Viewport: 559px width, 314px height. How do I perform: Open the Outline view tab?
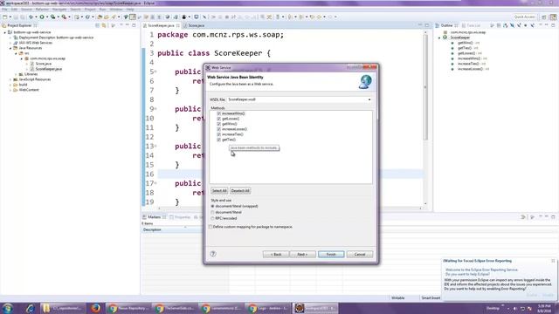click(446, 25)
